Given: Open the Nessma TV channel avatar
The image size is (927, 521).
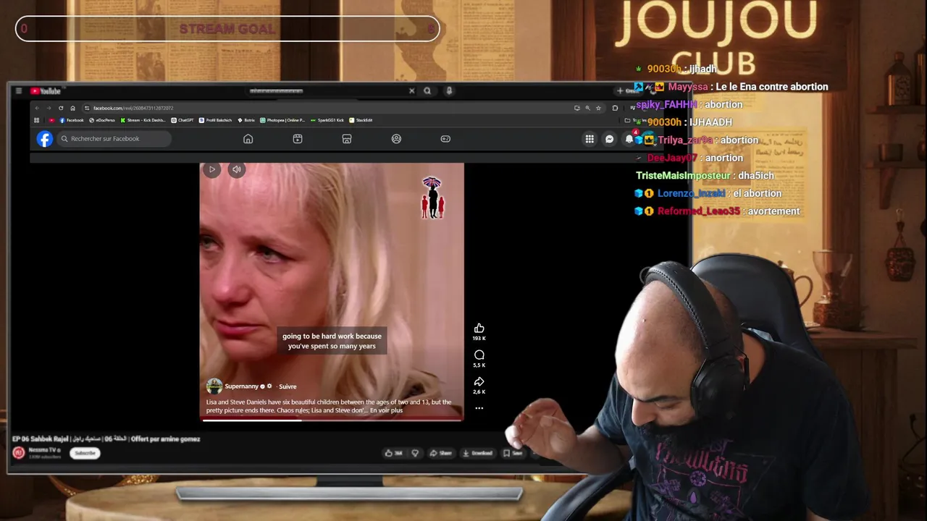Looking at the screenshot, I should [x=19, y=453].
